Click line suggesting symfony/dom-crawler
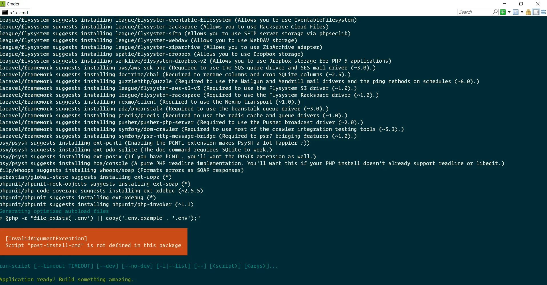The image size is (547, 285). click(202, 129)
